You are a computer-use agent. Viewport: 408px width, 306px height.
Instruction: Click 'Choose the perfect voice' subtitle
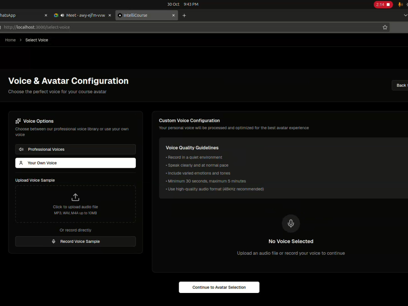[x=57, y=92]
